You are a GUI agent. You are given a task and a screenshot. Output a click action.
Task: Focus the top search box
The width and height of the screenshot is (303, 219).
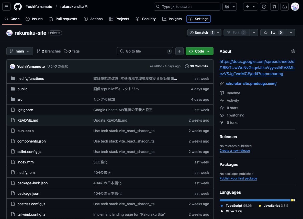(187, 7)
